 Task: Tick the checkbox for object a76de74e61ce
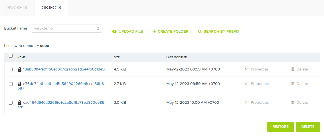(x=11, y=84)
